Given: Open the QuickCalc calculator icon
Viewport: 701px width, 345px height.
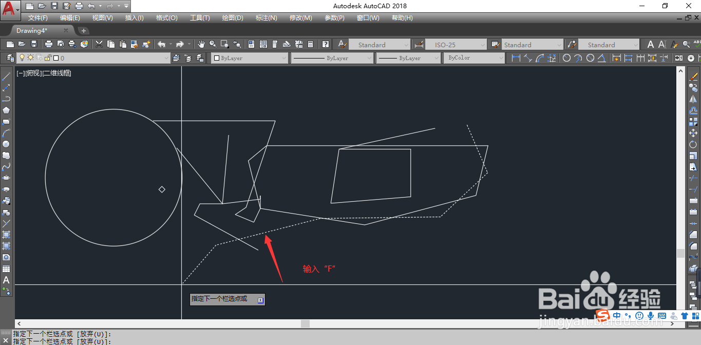Looking at the screenshot, I should click(311, 44).
